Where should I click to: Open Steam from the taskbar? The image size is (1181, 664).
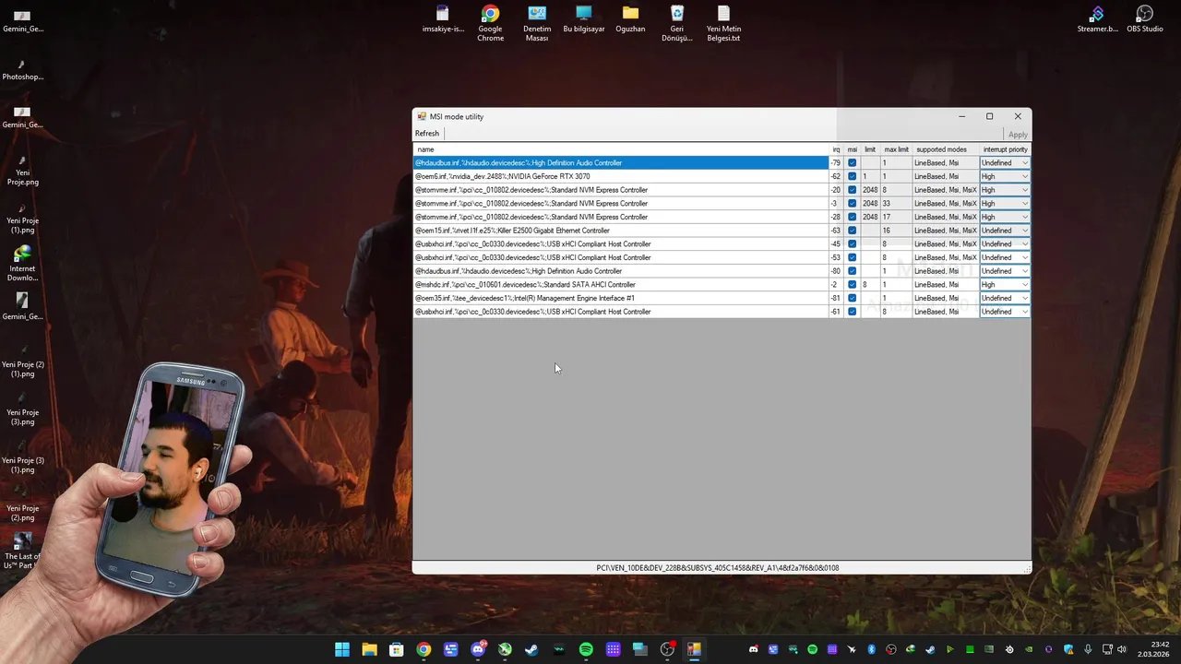point(531,649)
